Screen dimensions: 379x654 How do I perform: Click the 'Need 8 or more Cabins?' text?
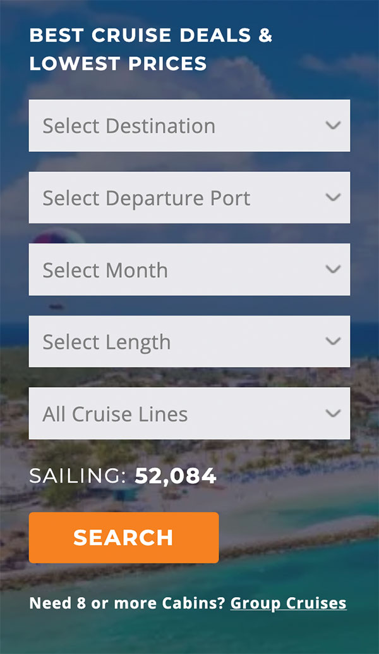click(x=127, y=603)
